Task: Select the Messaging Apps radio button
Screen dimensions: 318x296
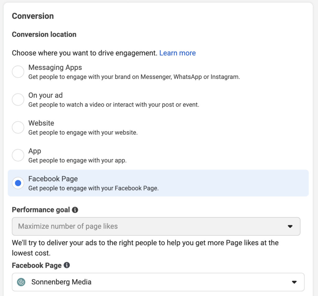Action: click(18, 72)
